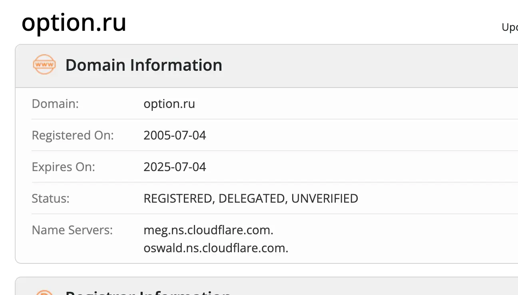
Task: Select the "Registered On:" label
Action: click(73, 135)
